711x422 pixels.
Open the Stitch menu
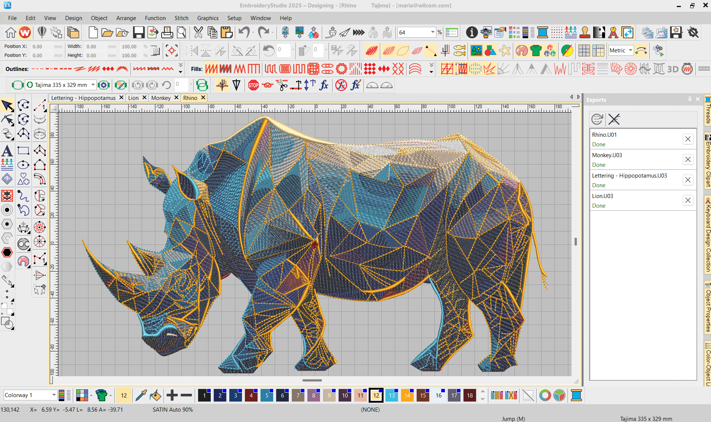coord(181,18)
